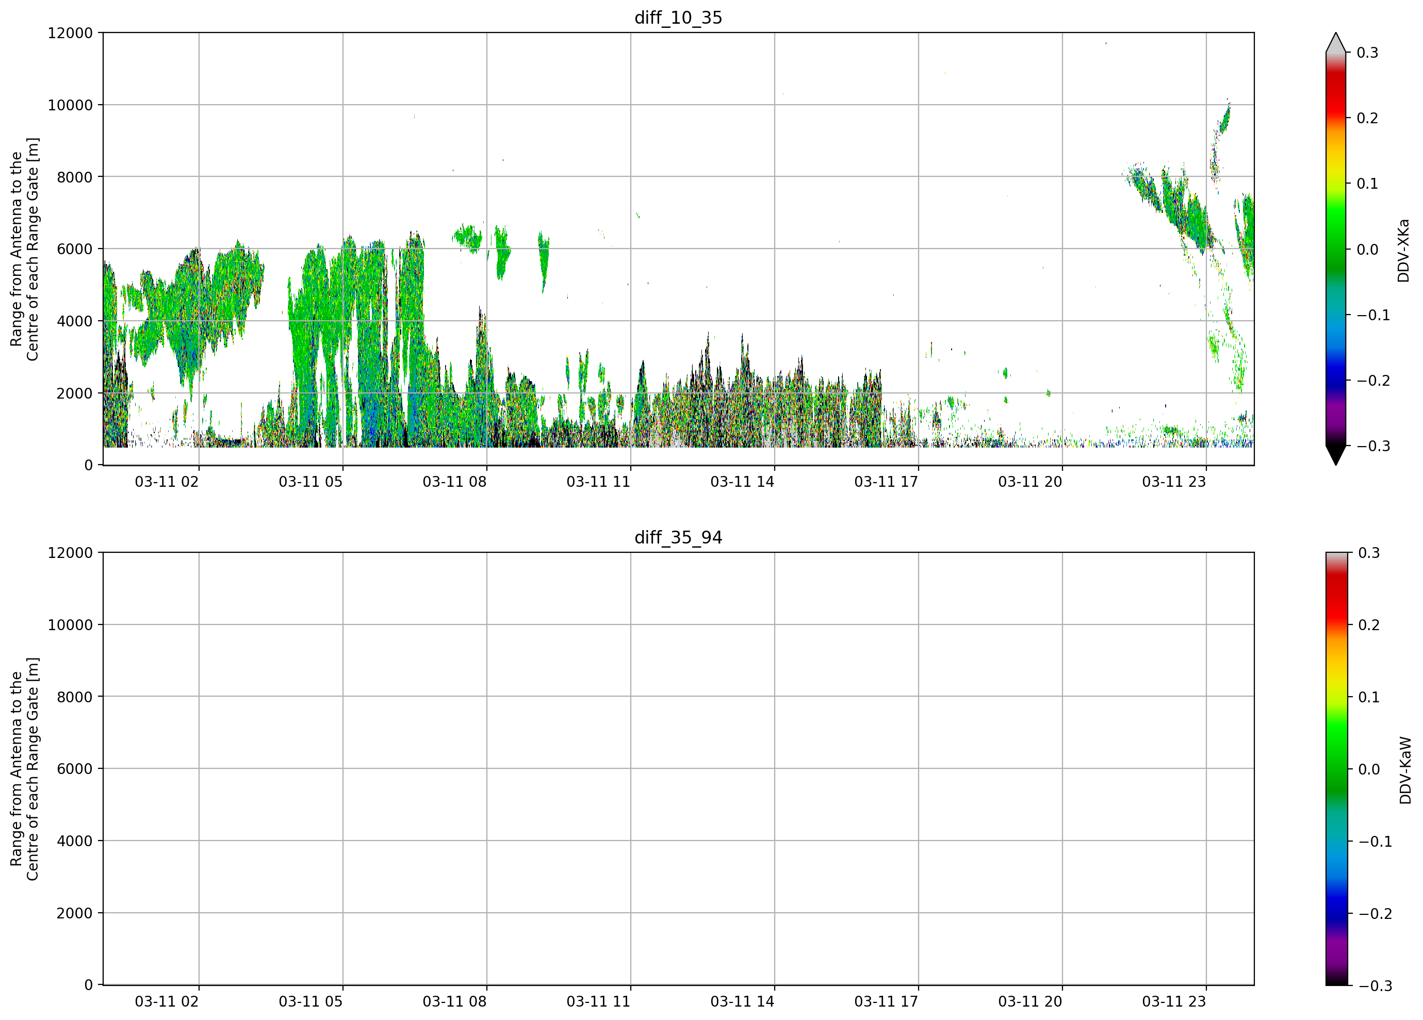Click y-tick 8000 on diff_35_94 plot

click(x=75, y=697)
